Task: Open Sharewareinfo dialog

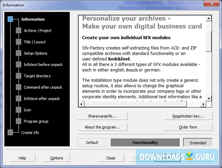Action: [102, 116]
